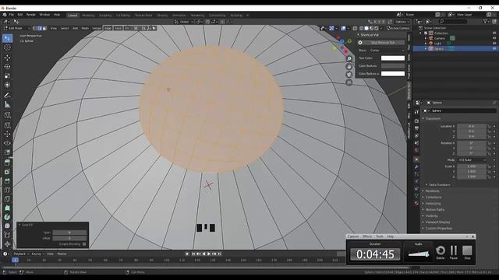499x280 pixels.
Task: Switch to vertex select mode
Action: click(x=35, y=28)
